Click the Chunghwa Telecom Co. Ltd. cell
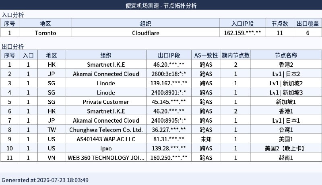Screen dimensions: 322x185 (x=106, y=129)
